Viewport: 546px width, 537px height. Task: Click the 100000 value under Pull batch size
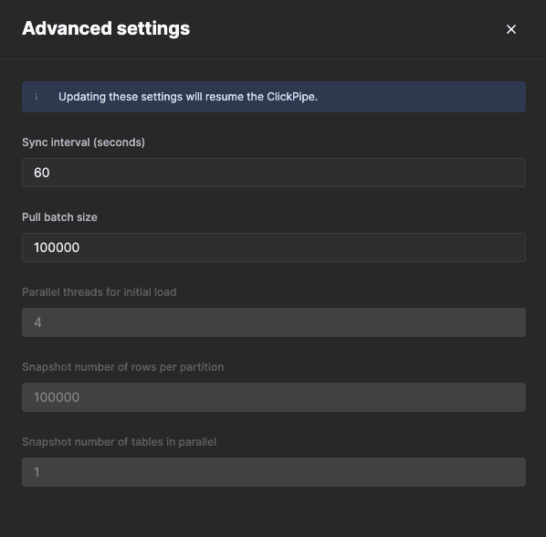click(57, 247)
